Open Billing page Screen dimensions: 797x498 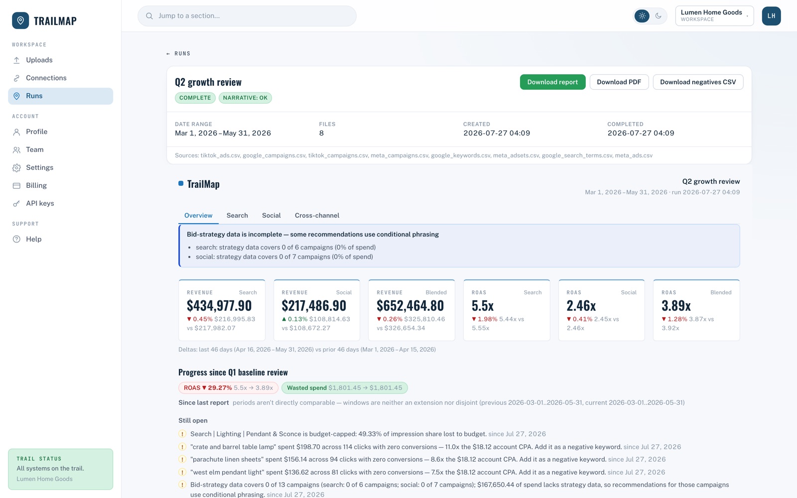pos(60,186)
